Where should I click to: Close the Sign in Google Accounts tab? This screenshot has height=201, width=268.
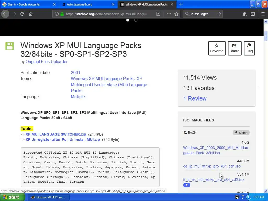click(x=54, y=4)
